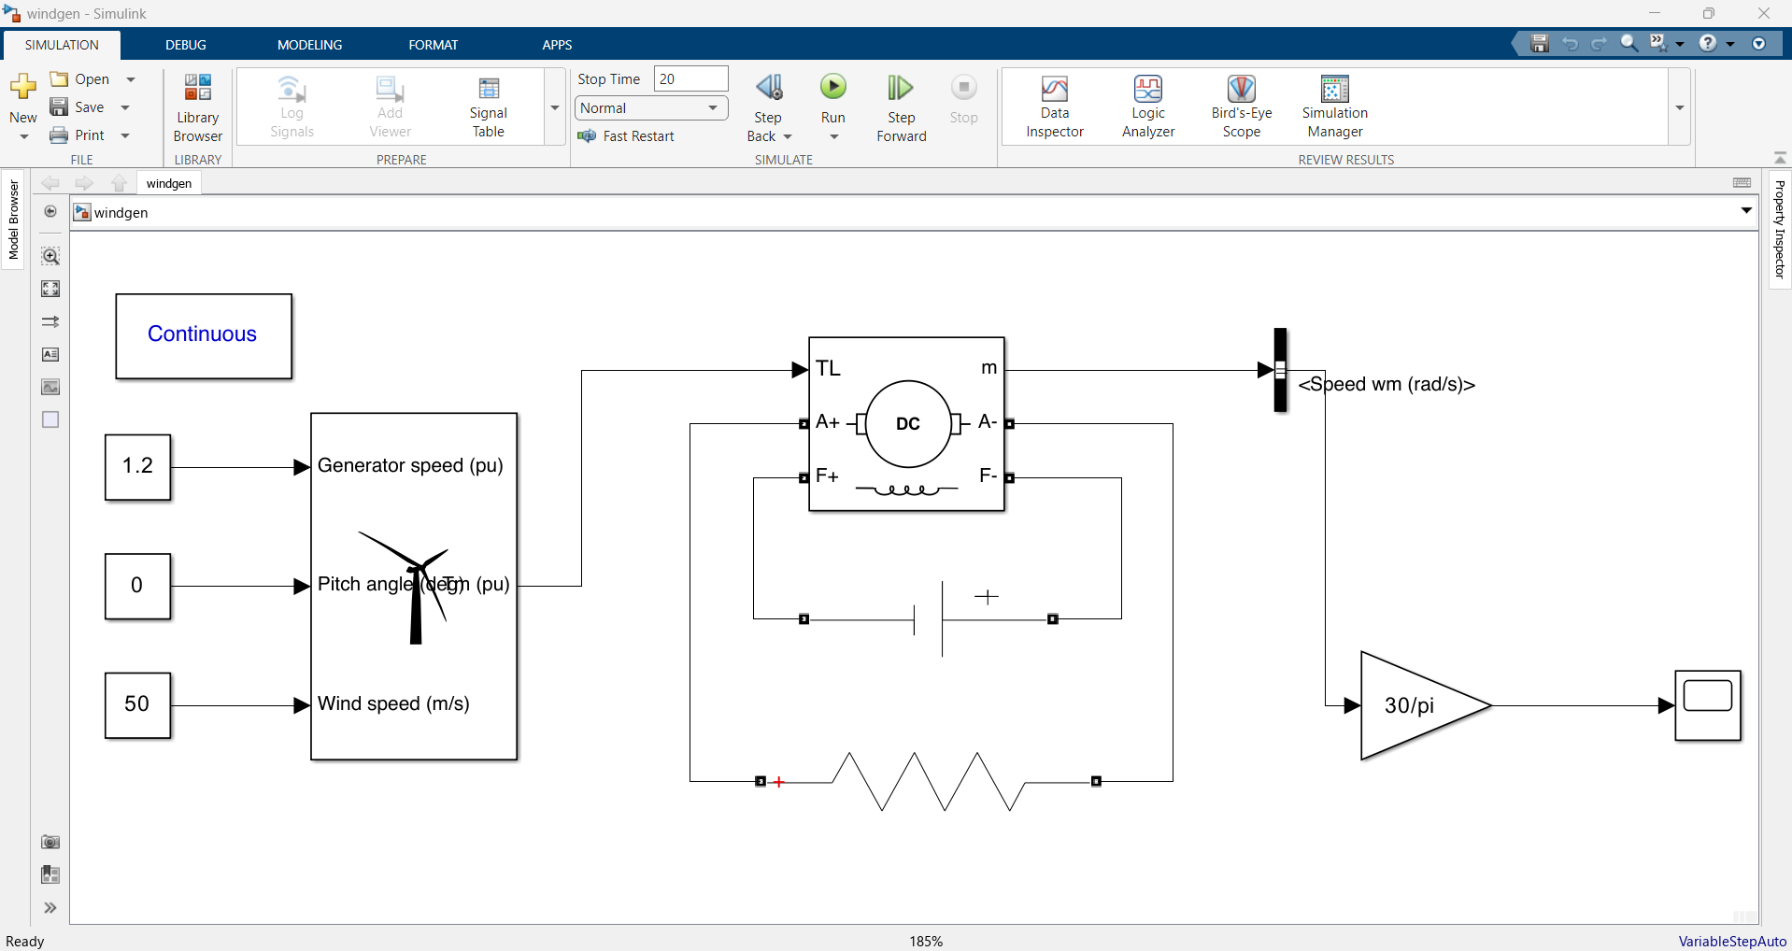
Task: Expand the left palette with double chevron
Action: point(50,907)
